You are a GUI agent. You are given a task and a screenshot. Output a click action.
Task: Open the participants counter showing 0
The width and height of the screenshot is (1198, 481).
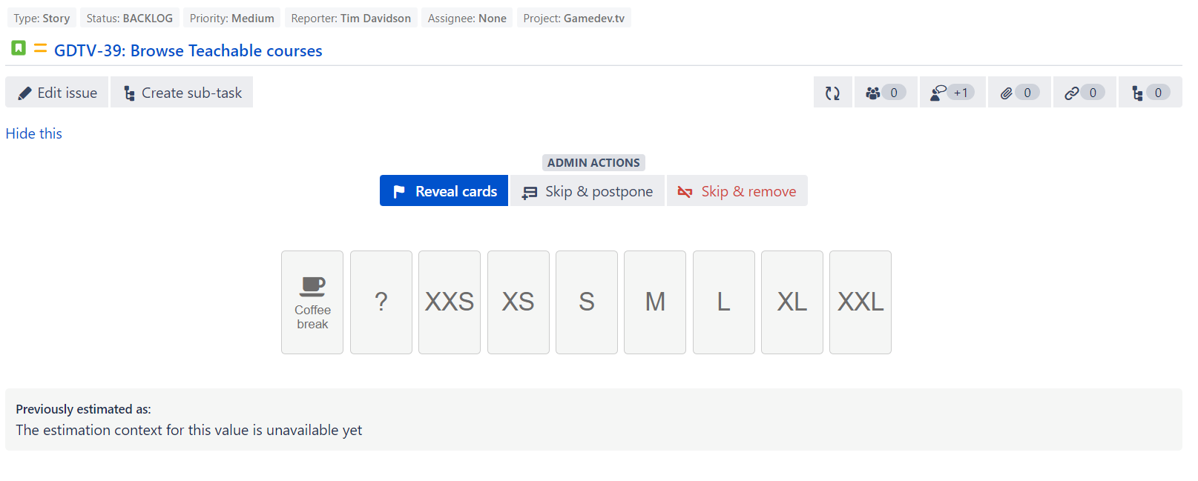(886, 93)
